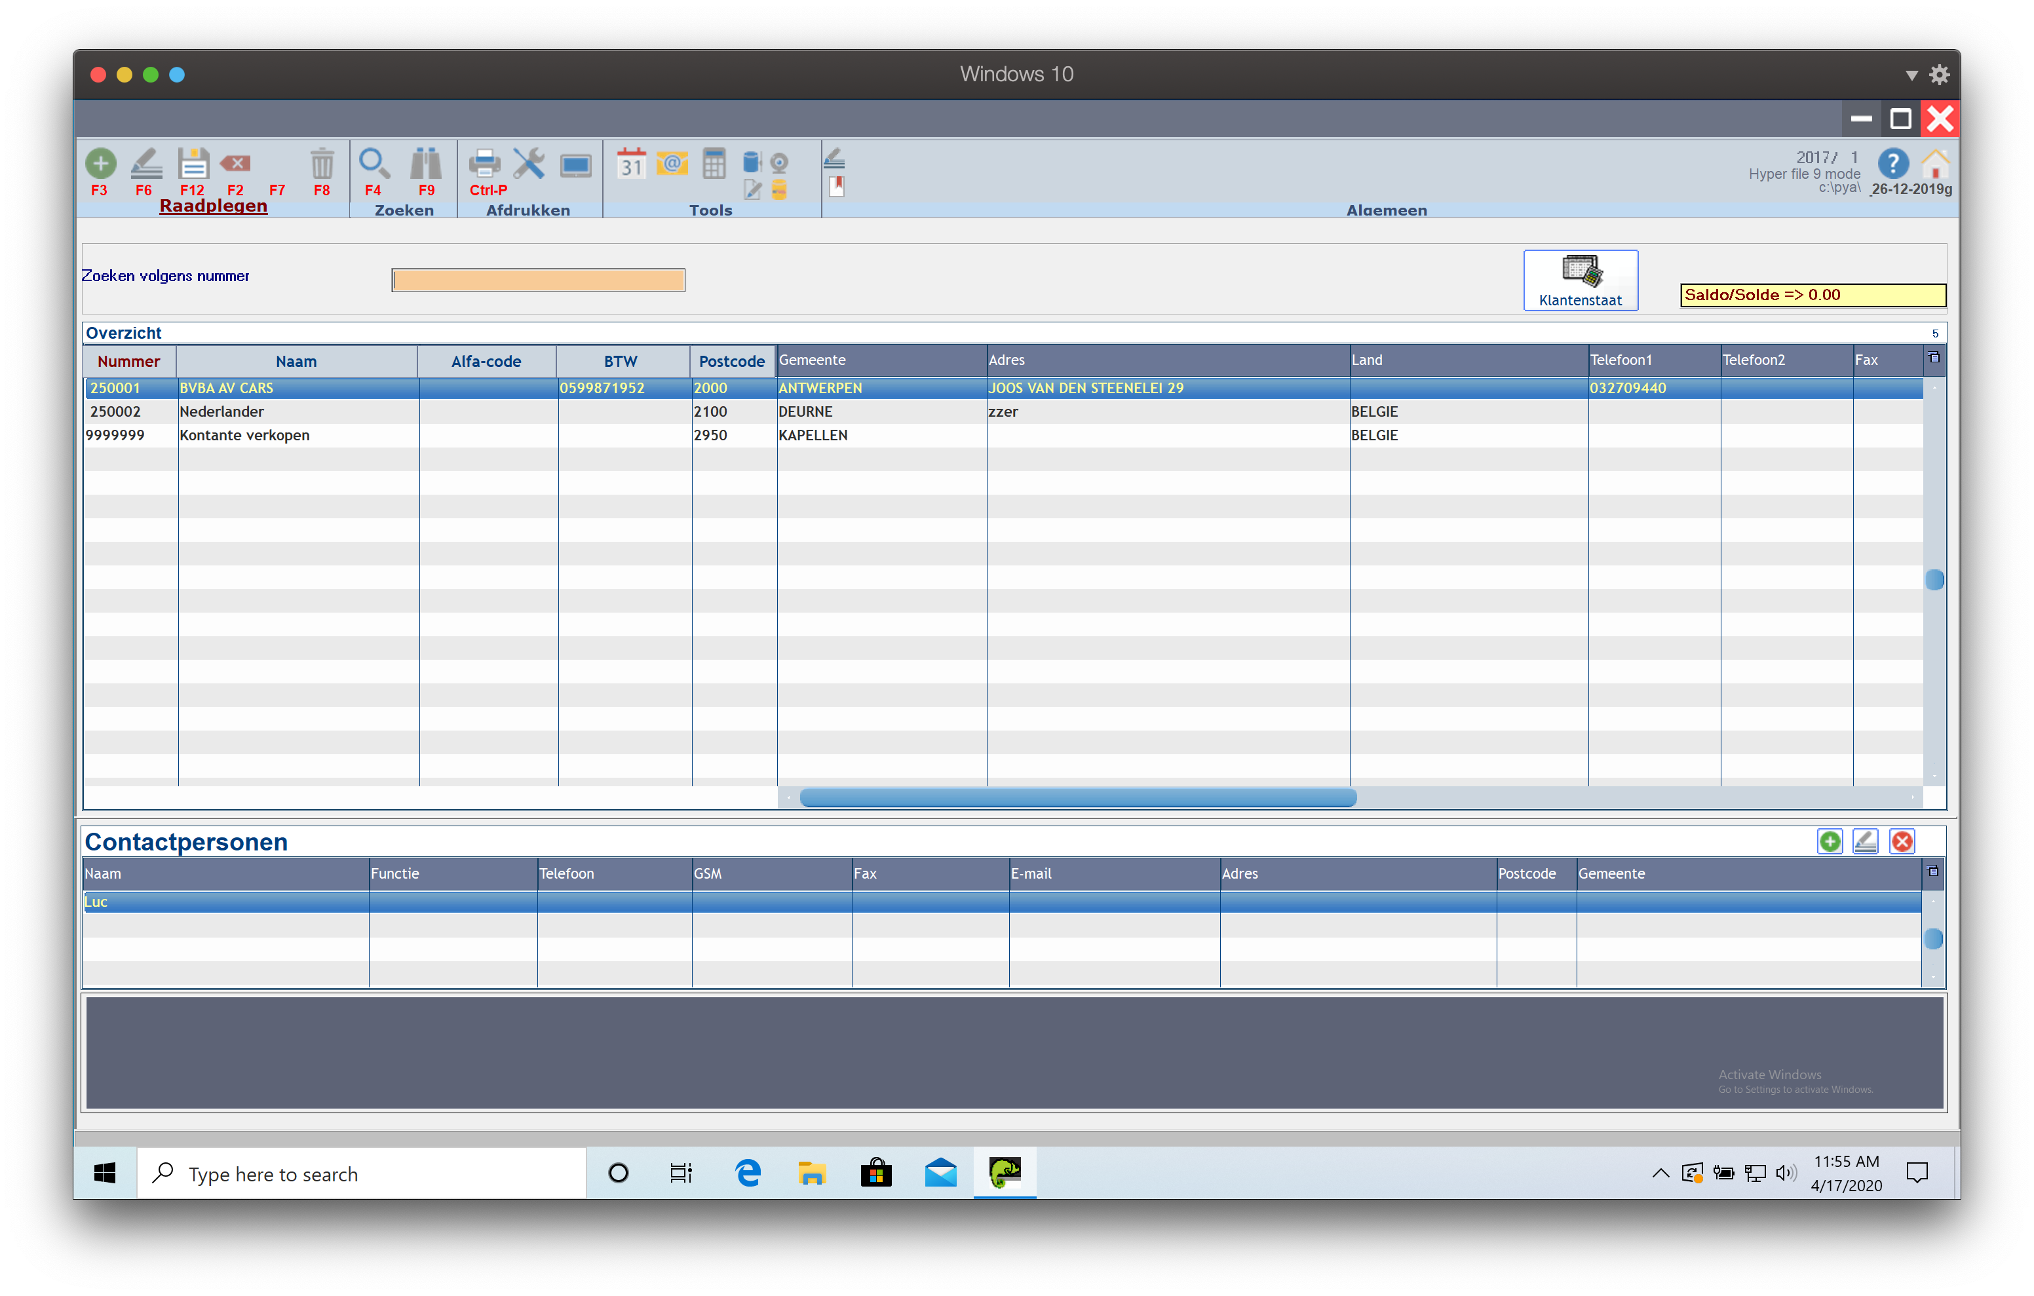Click the magnifier search F4 icon
Screen dimensions: 2034x1296
point(374,163)
